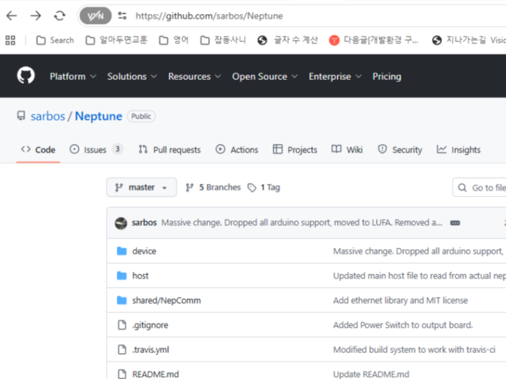Go to the Pricing page
Viewport: 506px width, 379px height.
(387, 77)
